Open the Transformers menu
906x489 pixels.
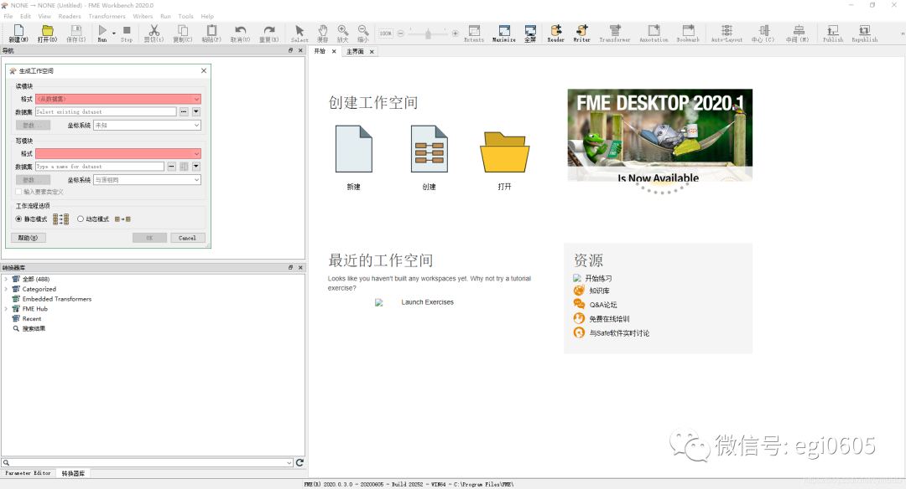(x=107, y=16)
